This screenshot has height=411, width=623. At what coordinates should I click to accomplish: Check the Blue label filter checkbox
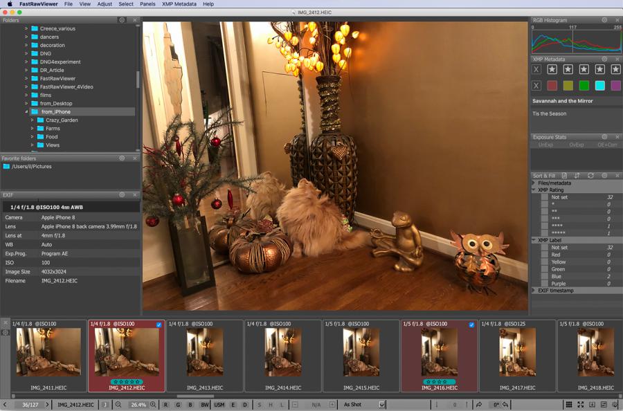(545, 276)
